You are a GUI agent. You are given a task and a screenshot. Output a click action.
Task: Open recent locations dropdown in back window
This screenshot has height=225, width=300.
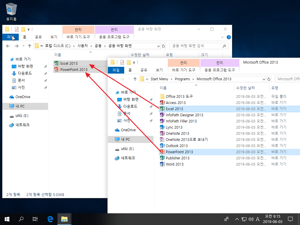pyautogui.click(x=23, y=46)
